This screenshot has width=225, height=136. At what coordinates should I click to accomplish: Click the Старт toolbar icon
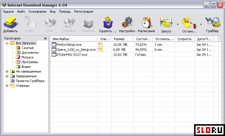(30, 23)
